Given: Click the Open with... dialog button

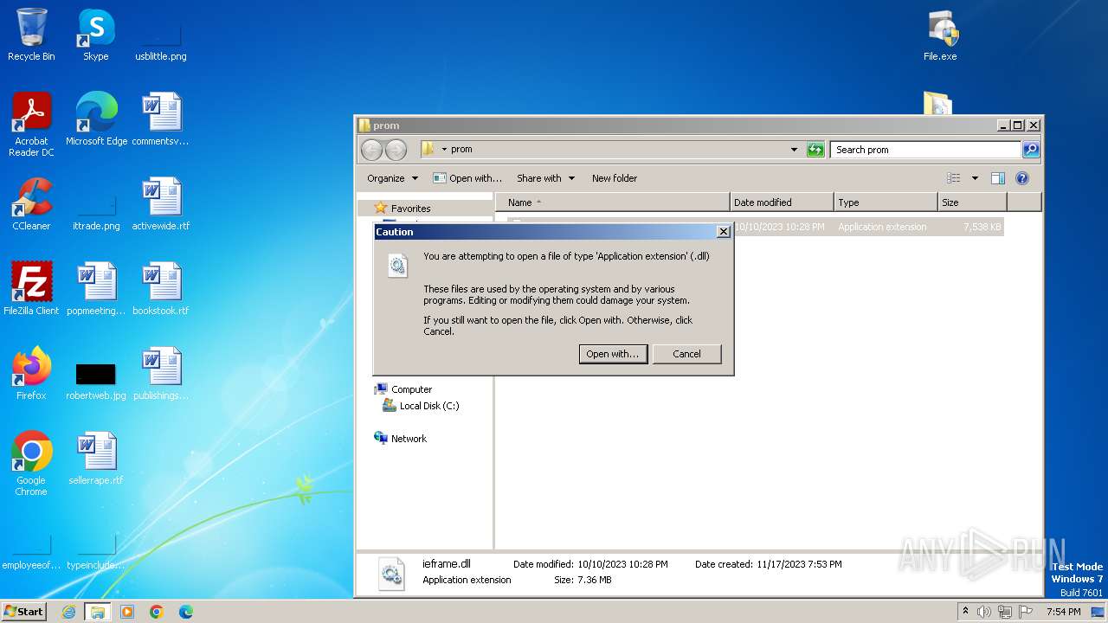Looking at the screenshot, I should [613, 354].
